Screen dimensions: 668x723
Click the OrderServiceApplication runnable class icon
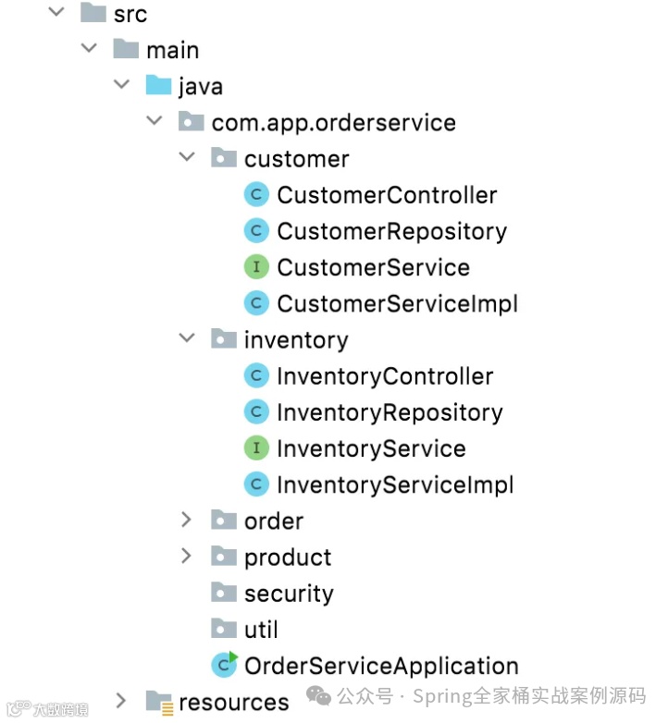(x=223, y=665)
